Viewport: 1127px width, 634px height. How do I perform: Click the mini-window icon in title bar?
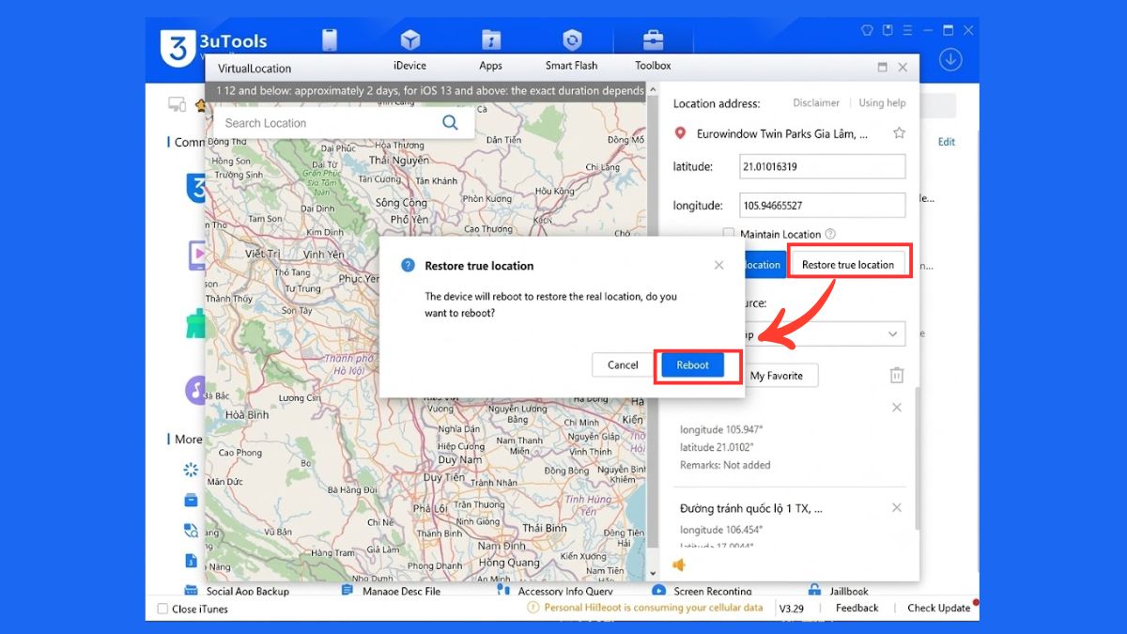[x=887, y=30]
